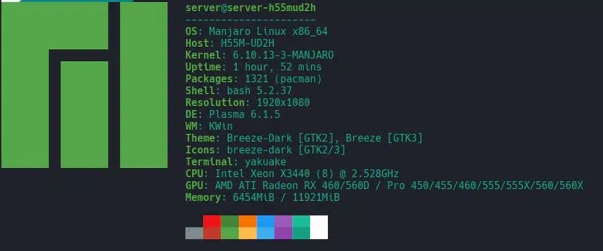The image size is (603, 251).
Task: Click the green Manjaro logo
Action: point(84,85)
